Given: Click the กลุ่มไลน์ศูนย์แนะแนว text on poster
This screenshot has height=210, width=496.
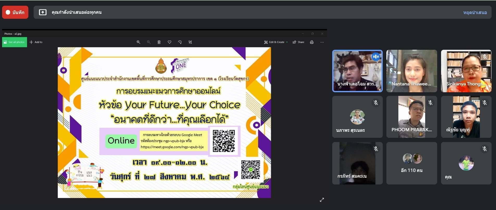Looking at the screenshot, I should pyautogui.click(x=251, y=187).
